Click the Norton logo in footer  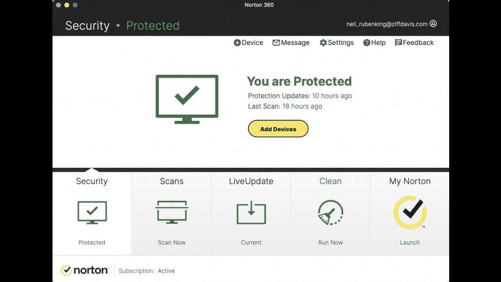point(84,270)
